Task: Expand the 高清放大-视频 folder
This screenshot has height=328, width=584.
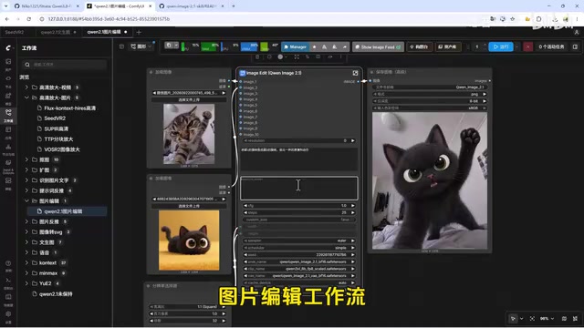Action: click(26, 87)
